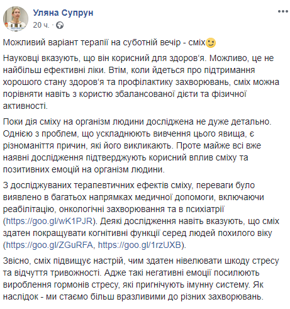
Task: Click the winking emoji after "сміх"
Action: [x=211, y=43]
